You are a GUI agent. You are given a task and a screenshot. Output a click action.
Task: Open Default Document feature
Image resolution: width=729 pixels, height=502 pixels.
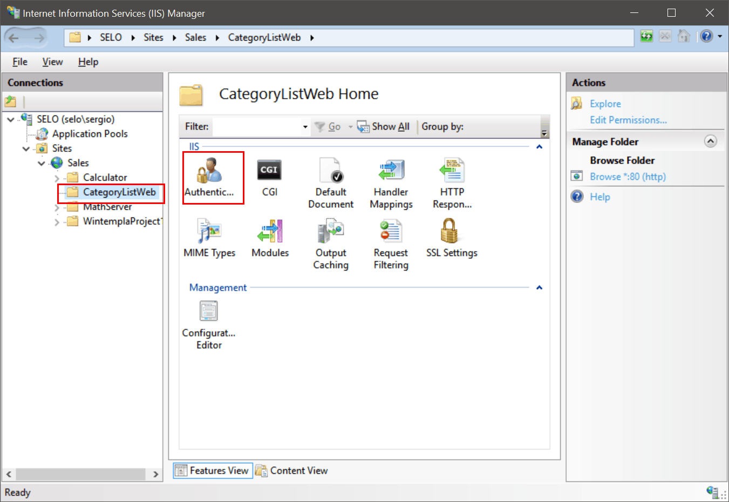(331, 184)
